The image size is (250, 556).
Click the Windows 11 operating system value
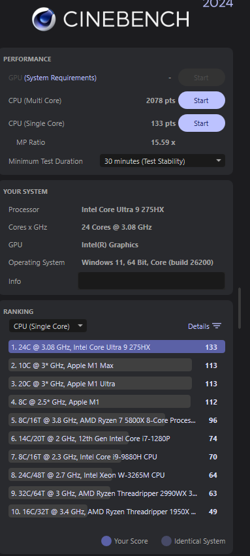click(x=148, y=263)
